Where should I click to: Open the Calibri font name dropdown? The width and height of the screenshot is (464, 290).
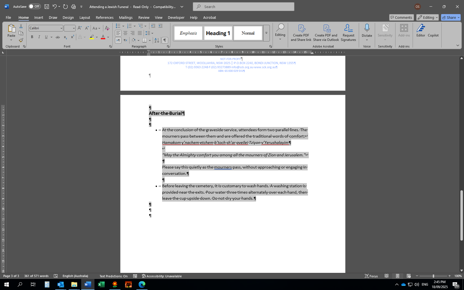[x=61, y=28]
